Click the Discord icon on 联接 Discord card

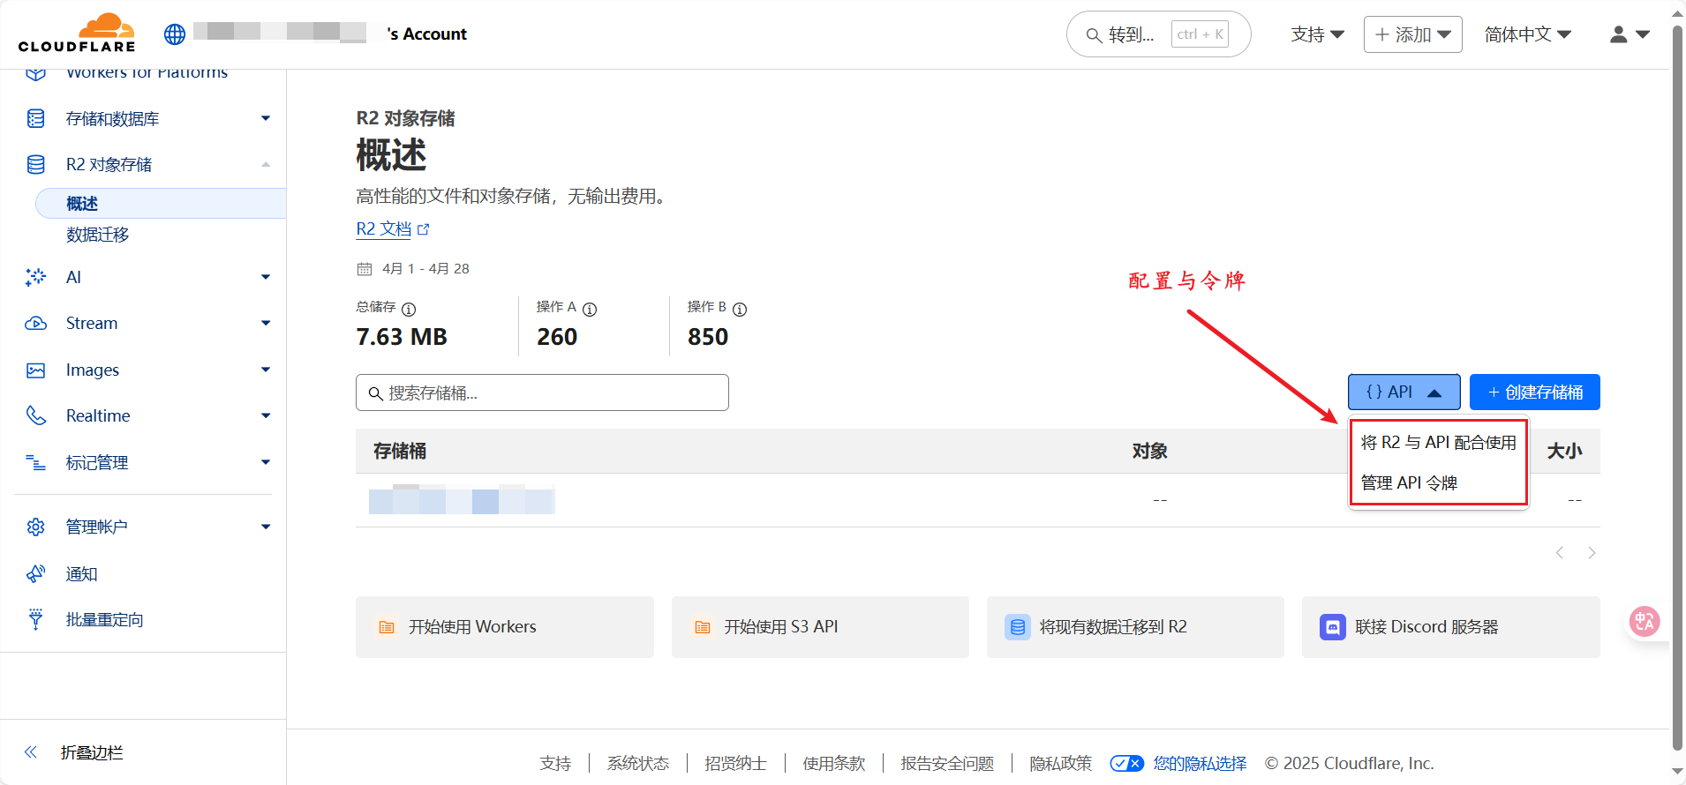point(1333,627)
